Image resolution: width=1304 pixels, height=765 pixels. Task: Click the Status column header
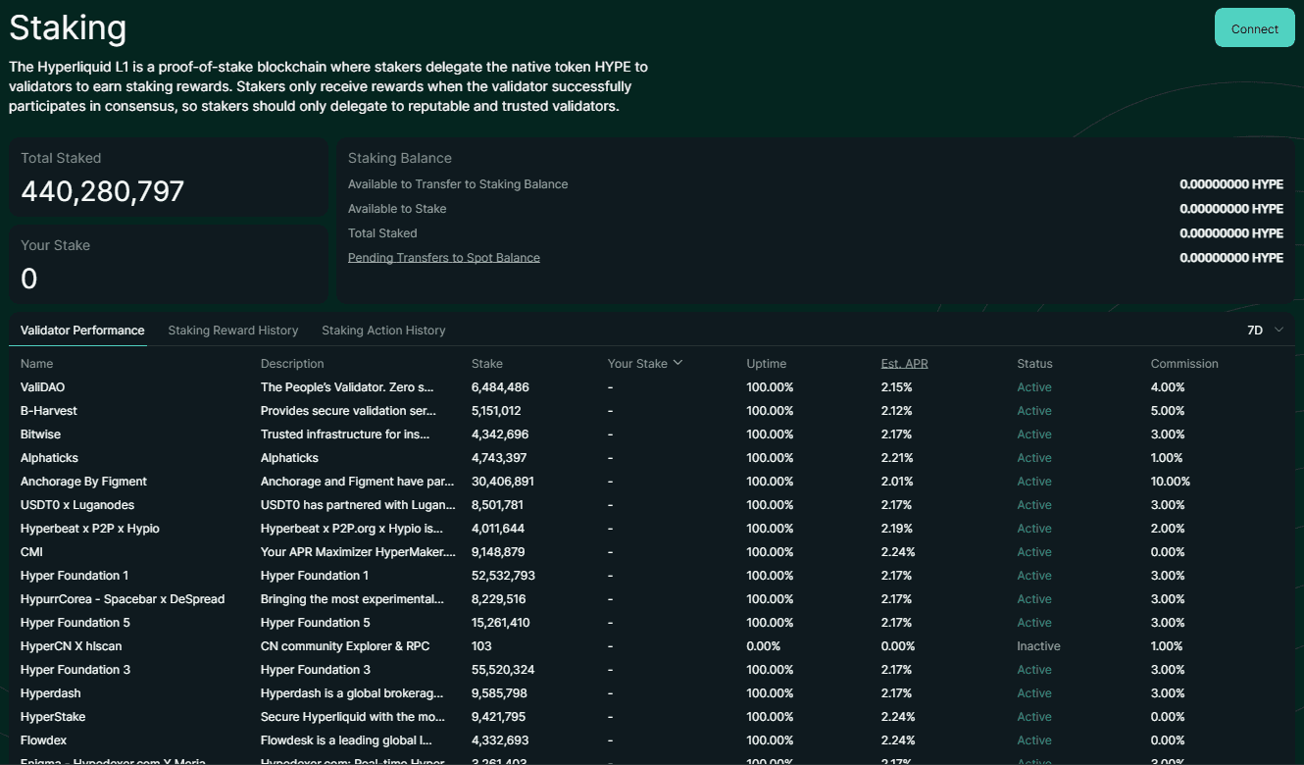1034,364
